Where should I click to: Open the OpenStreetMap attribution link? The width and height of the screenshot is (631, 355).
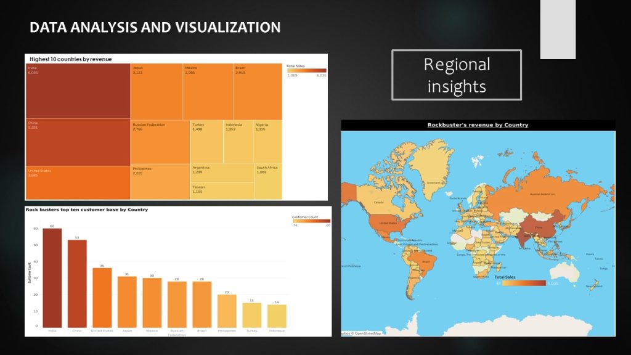tap(367, 333)
